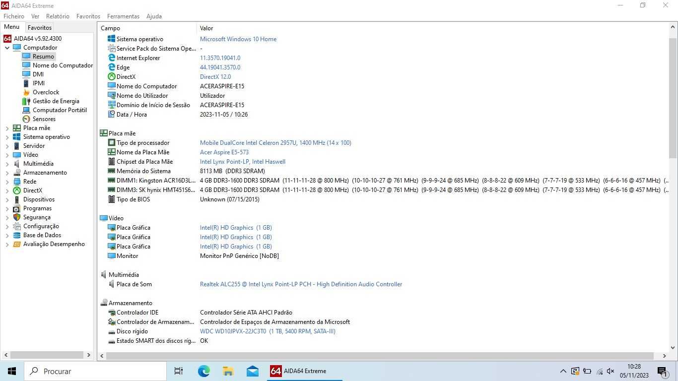Expand the Rede tree node

click(x=7, y=182)
